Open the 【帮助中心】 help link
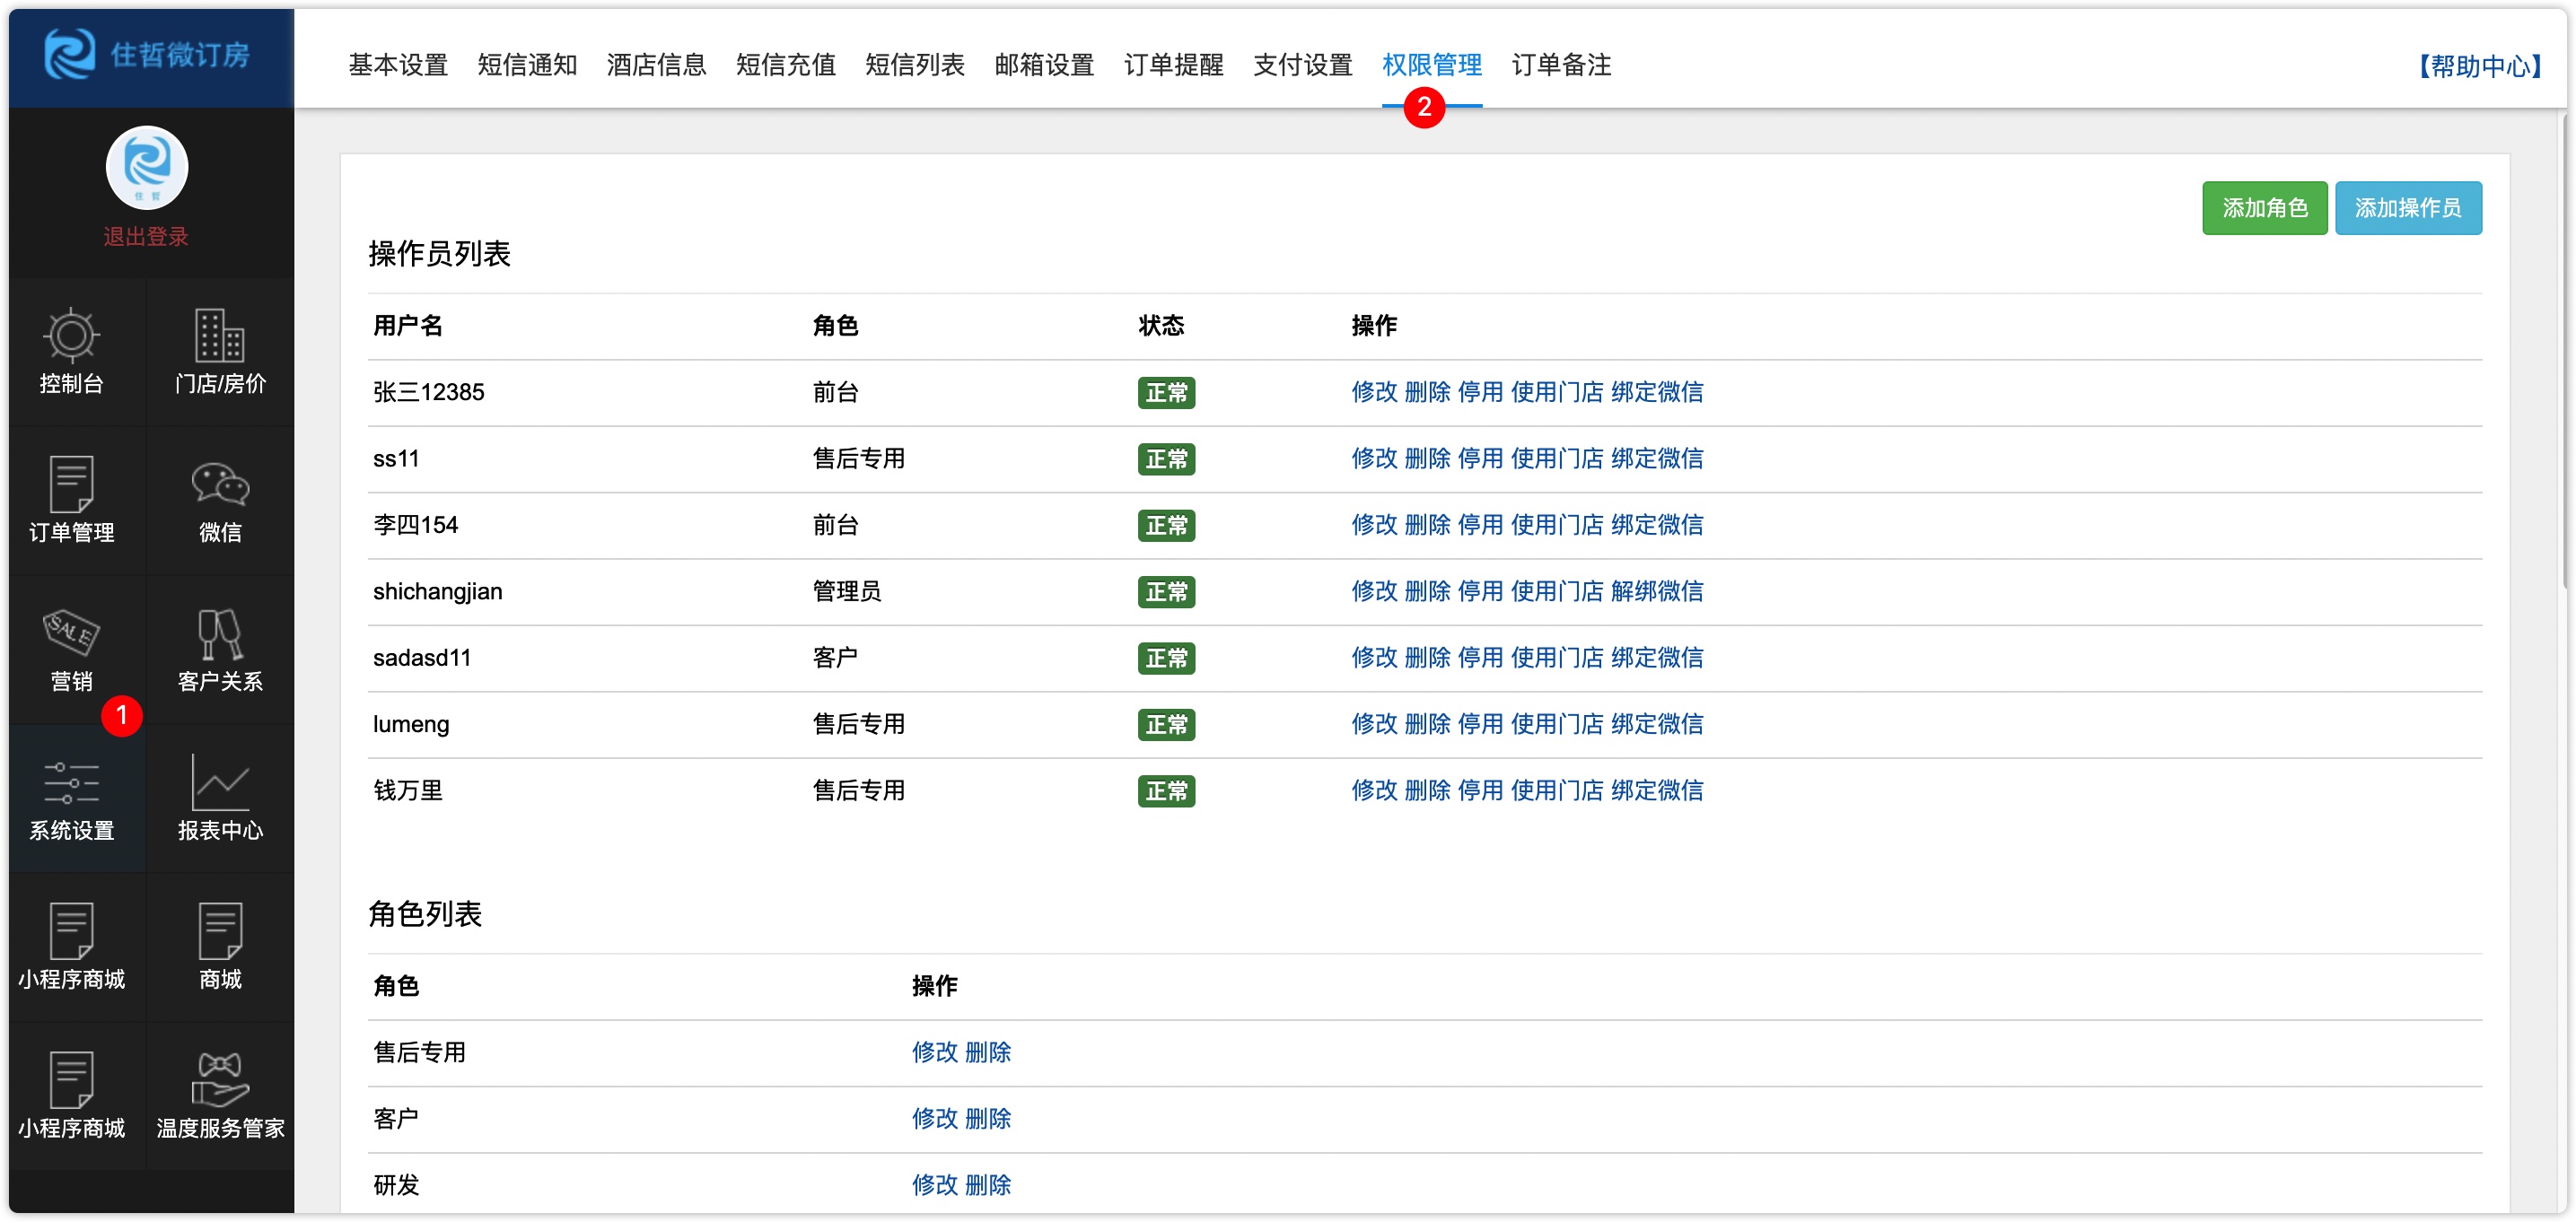This screenshot has height=1222, width=2576. point(2481,66)
